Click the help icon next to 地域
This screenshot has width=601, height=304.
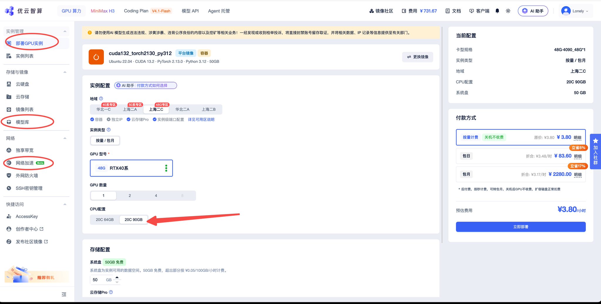(x=101, y=98)
